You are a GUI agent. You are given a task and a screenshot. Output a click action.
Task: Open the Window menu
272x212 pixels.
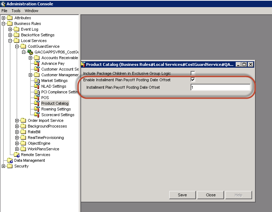[31, 11]
